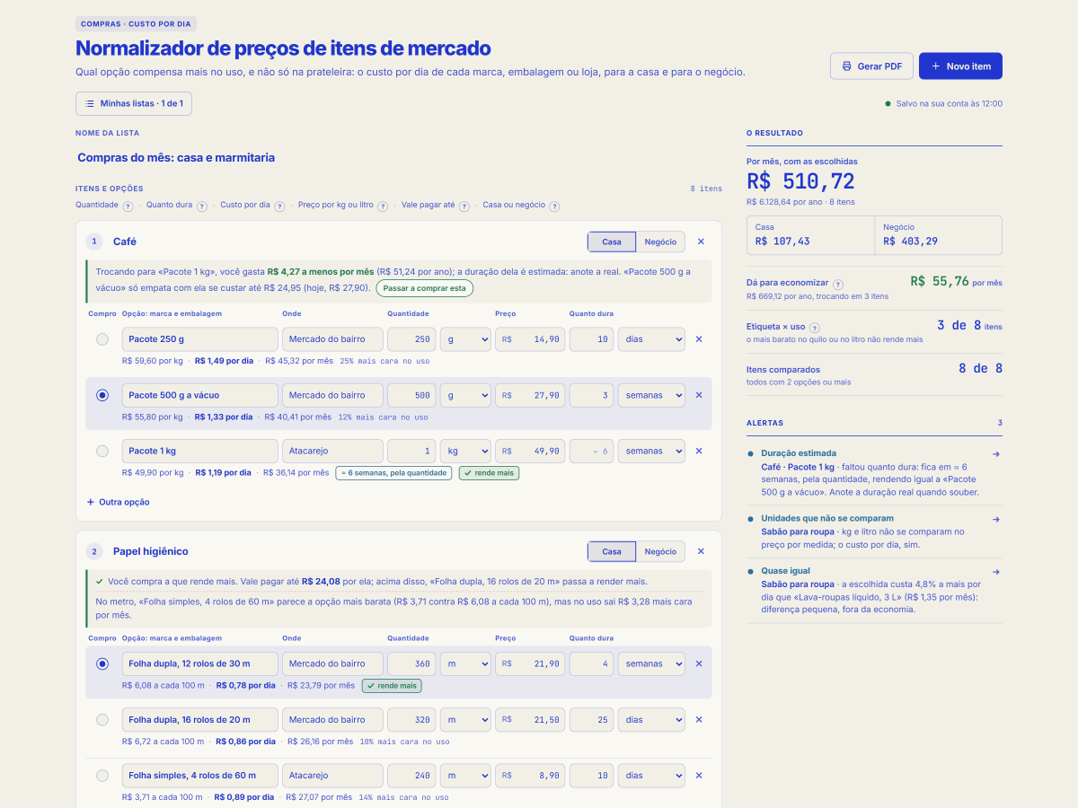Open help icon beside Dá para economizar
This screenshot has width=1078, height=808.
point(838,284)
